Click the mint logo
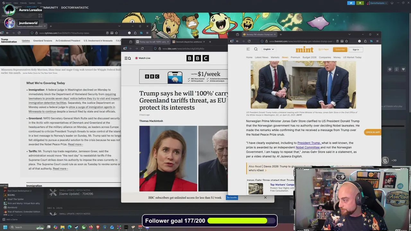 pos(304,49)
